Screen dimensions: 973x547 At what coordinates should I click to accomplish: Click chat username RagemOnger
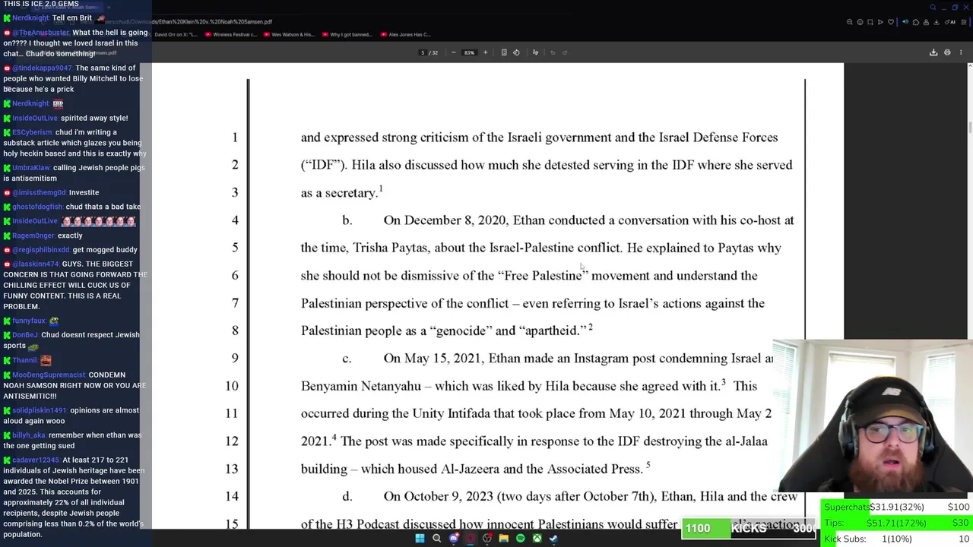33,236
